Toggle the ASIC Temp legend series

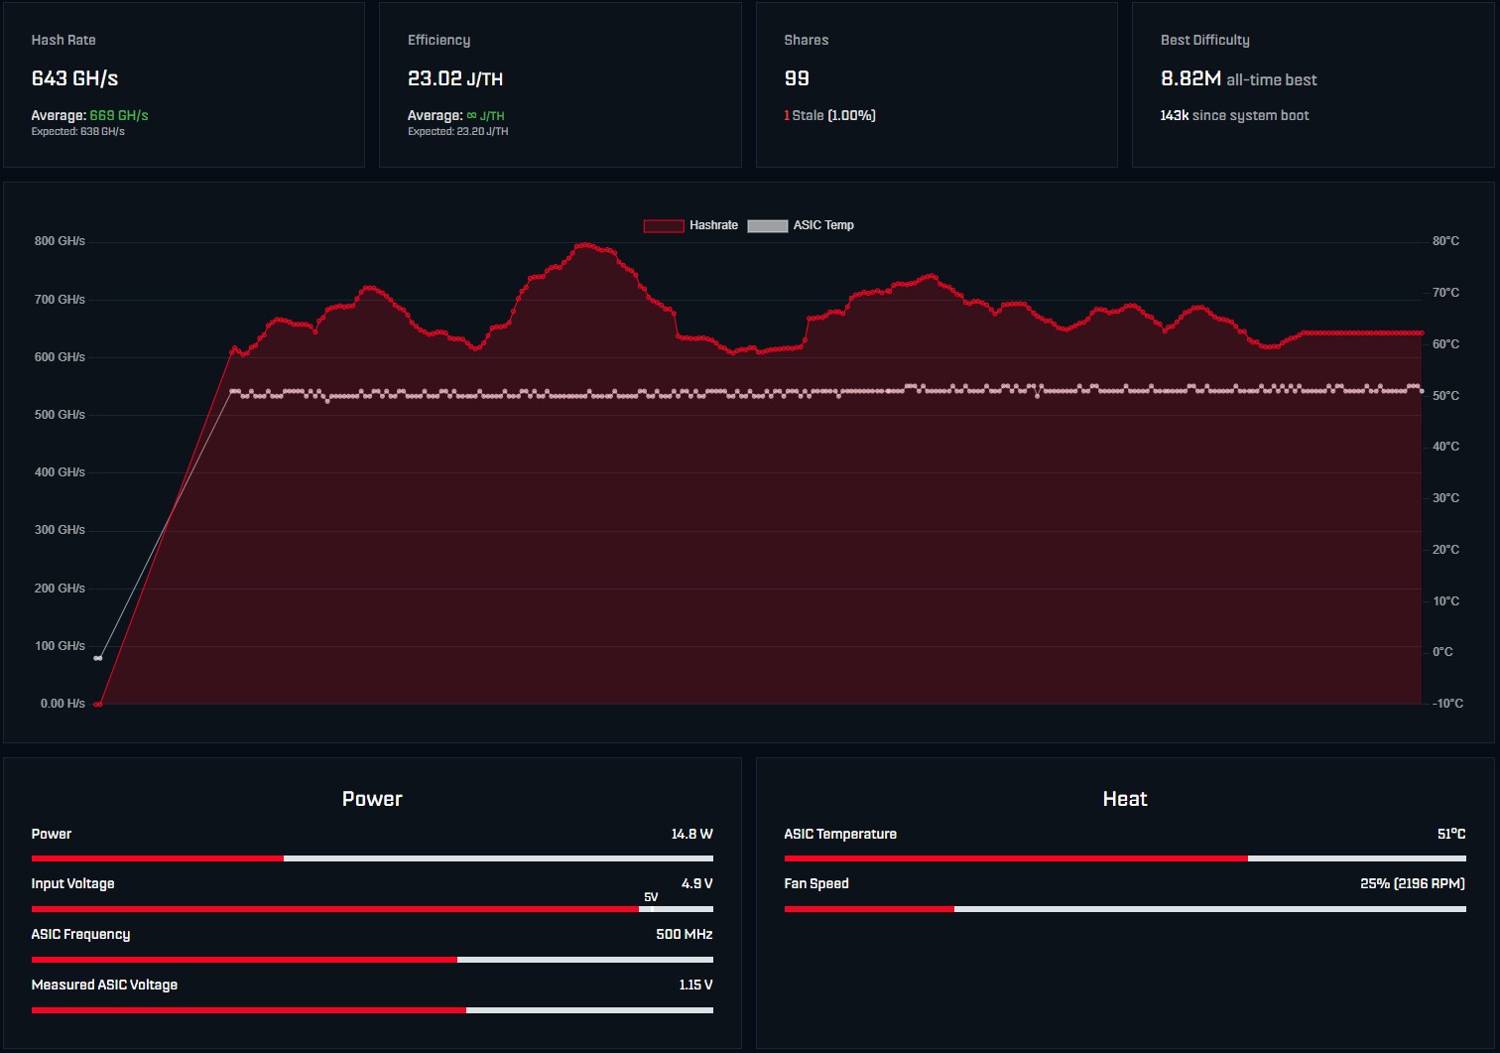point(801,225)
